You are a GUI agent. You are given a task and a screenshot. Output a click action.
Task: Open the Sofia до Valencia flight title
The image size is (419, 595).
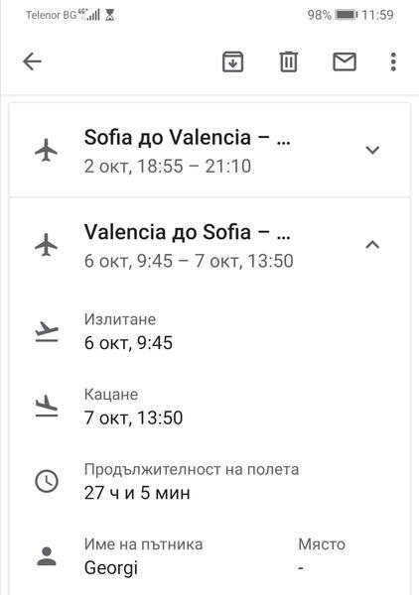tap(188, 138)
